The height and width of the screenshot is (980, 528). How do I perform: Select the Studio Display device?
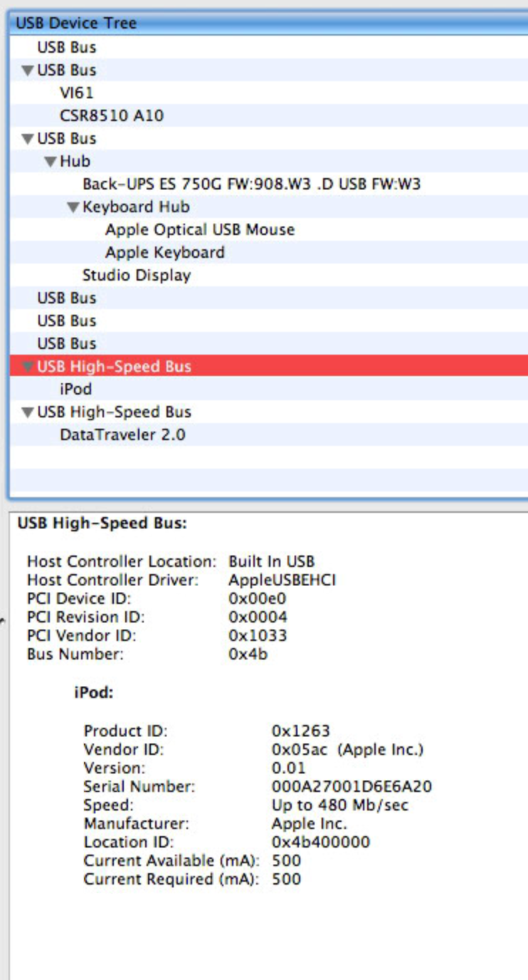pyautogui.click(x=137, y=275)
